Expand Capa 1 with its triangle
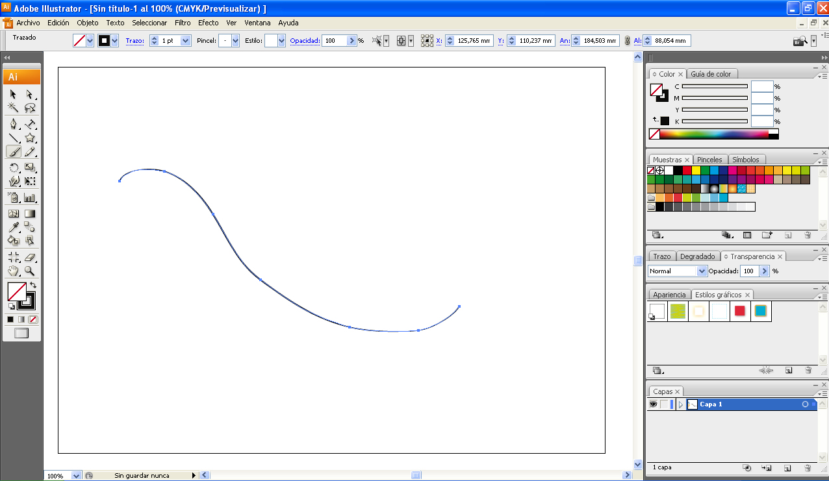 tap(680, 404)
